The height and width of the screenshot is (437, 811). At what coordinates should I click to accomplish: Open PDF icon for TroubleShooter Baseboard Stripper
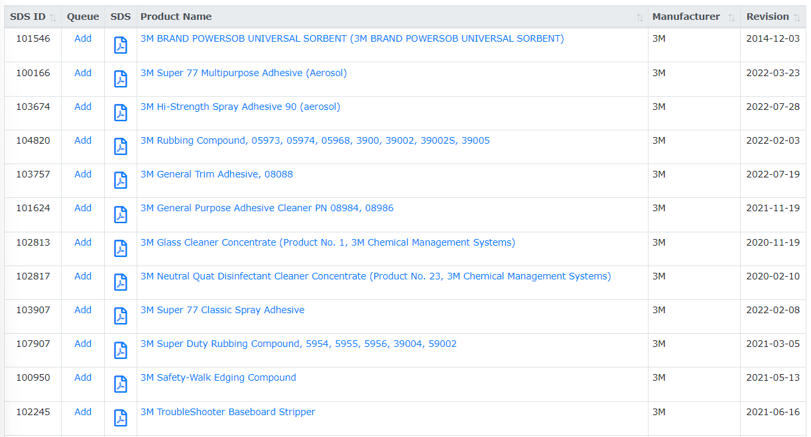click(x=121, y=418)
